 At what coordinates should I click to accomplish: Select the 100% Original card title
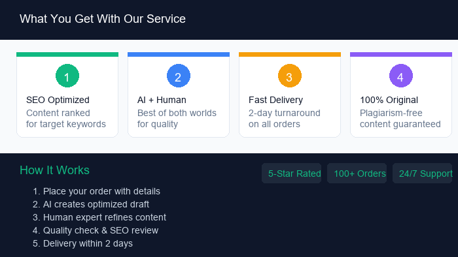point(389,100)
